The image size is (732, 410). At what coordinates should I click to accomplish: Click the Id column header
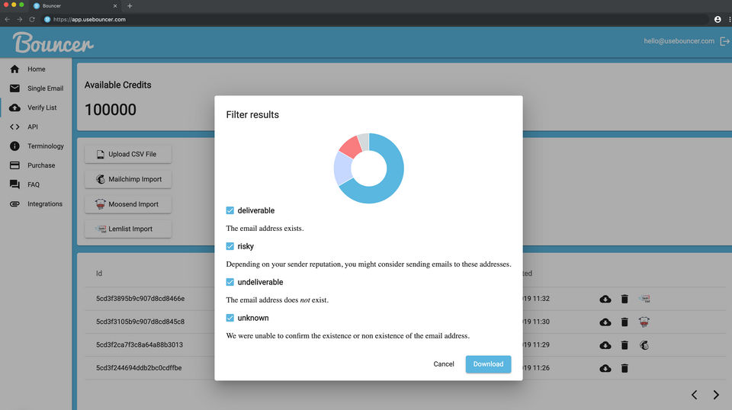click(x=99, y=274)
